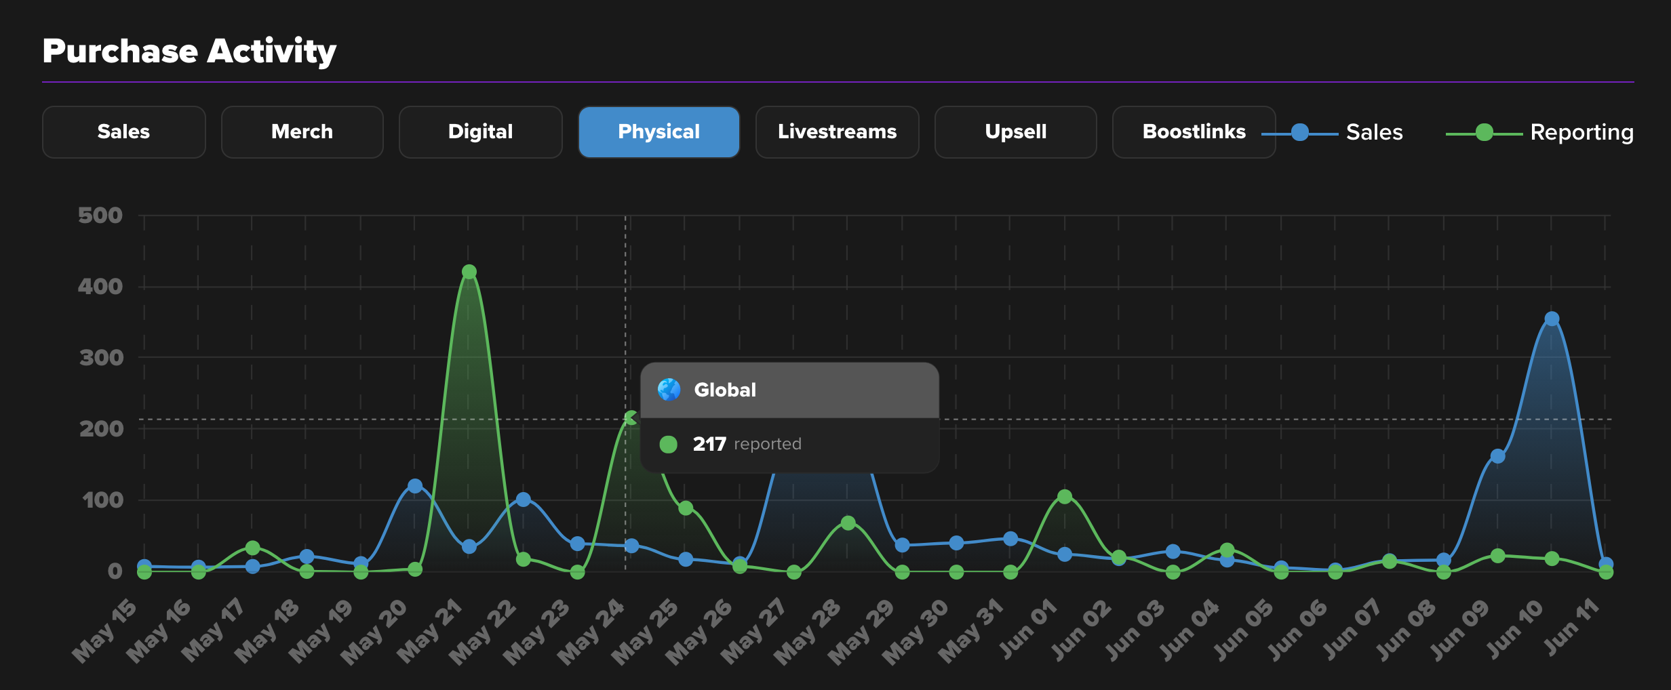Click the 300 y-axis label
This screenshot has width=1671, height=690.
coord(102,358)
